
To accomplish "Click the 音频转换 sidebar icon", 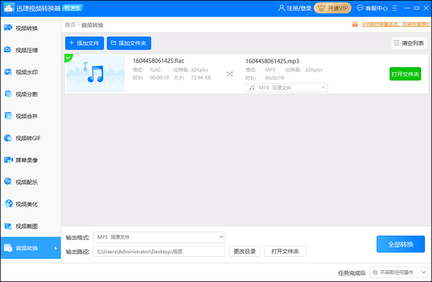I will 8,248.
